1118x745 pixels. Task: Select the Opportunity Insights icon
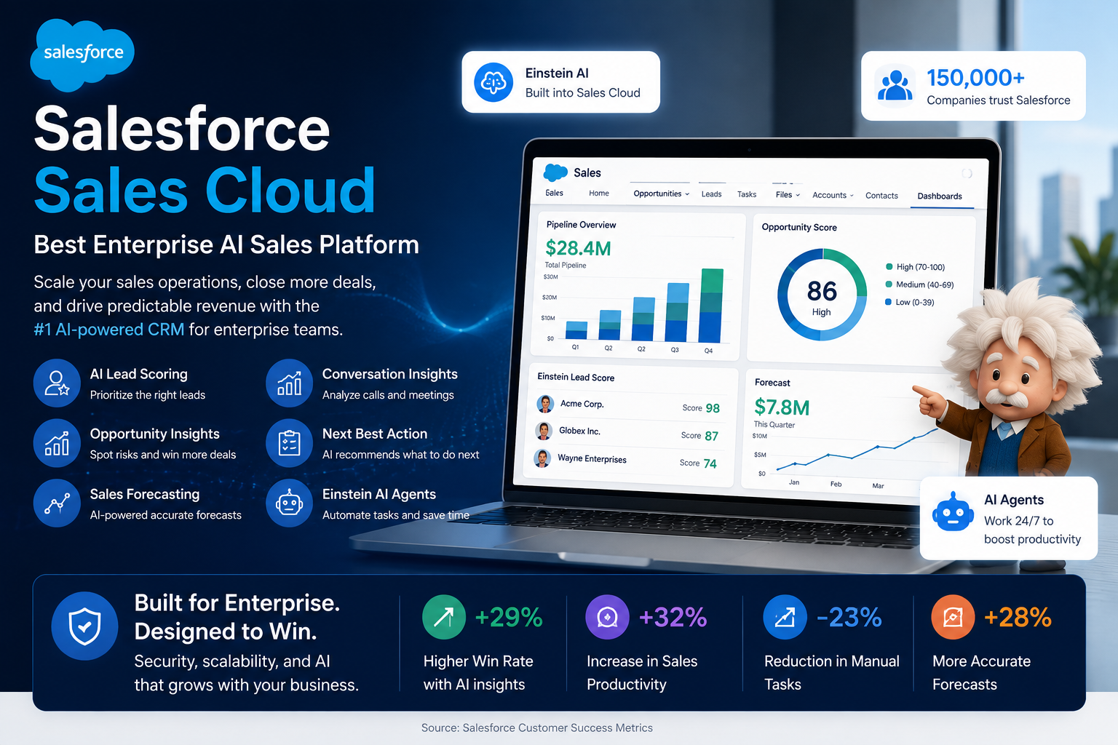pos(57,442)
